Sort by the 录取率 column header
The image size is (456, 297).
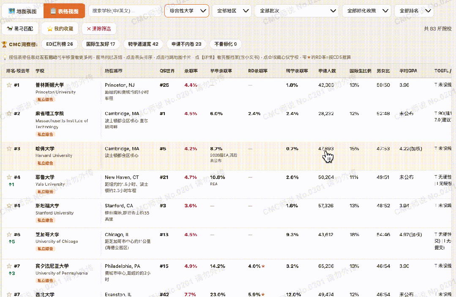[191, 71]
